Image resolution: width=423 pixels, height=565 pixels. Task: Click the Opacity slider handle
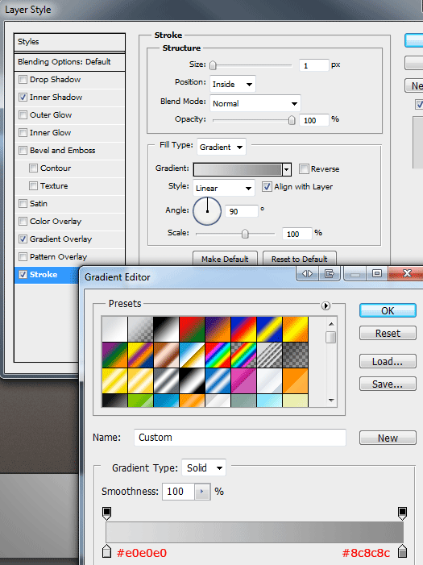coord(292,120)
